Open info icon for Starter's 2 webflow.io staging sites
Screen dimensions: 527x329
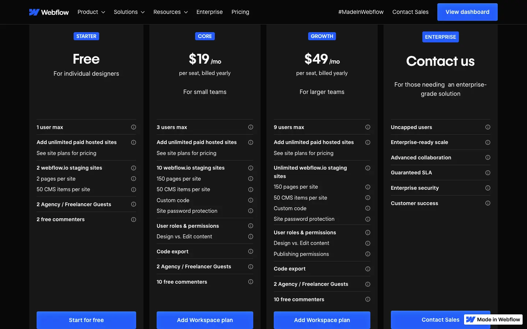pos(134,168)
